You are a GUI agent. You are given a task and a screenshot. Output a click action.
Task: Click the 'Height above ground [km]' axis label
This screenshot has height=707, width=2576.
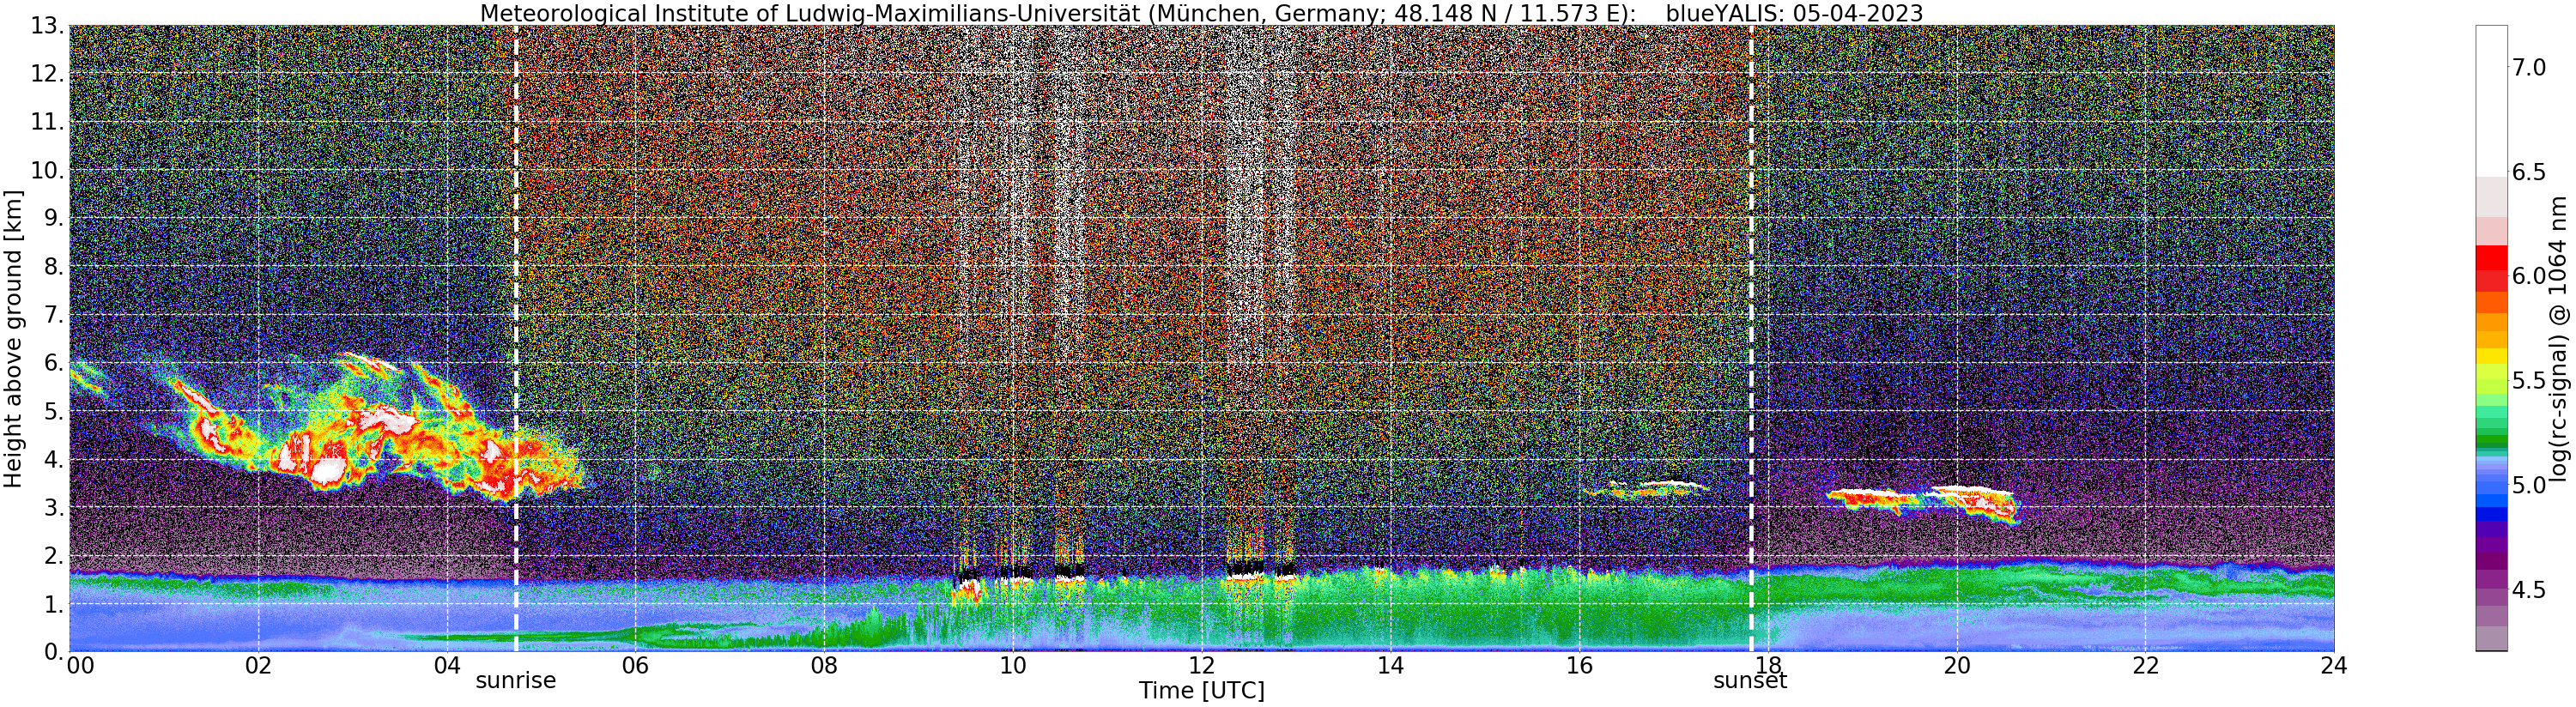13,338
